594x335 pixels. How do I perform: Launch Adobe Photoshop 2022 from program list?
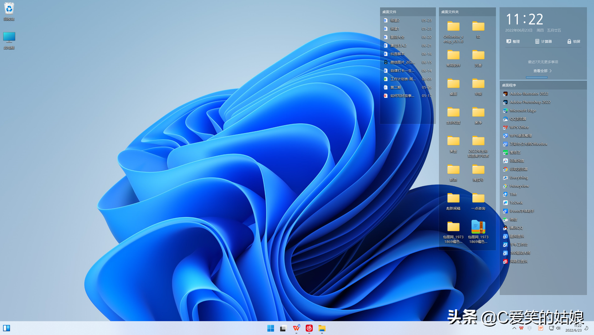tap(527, 102)
